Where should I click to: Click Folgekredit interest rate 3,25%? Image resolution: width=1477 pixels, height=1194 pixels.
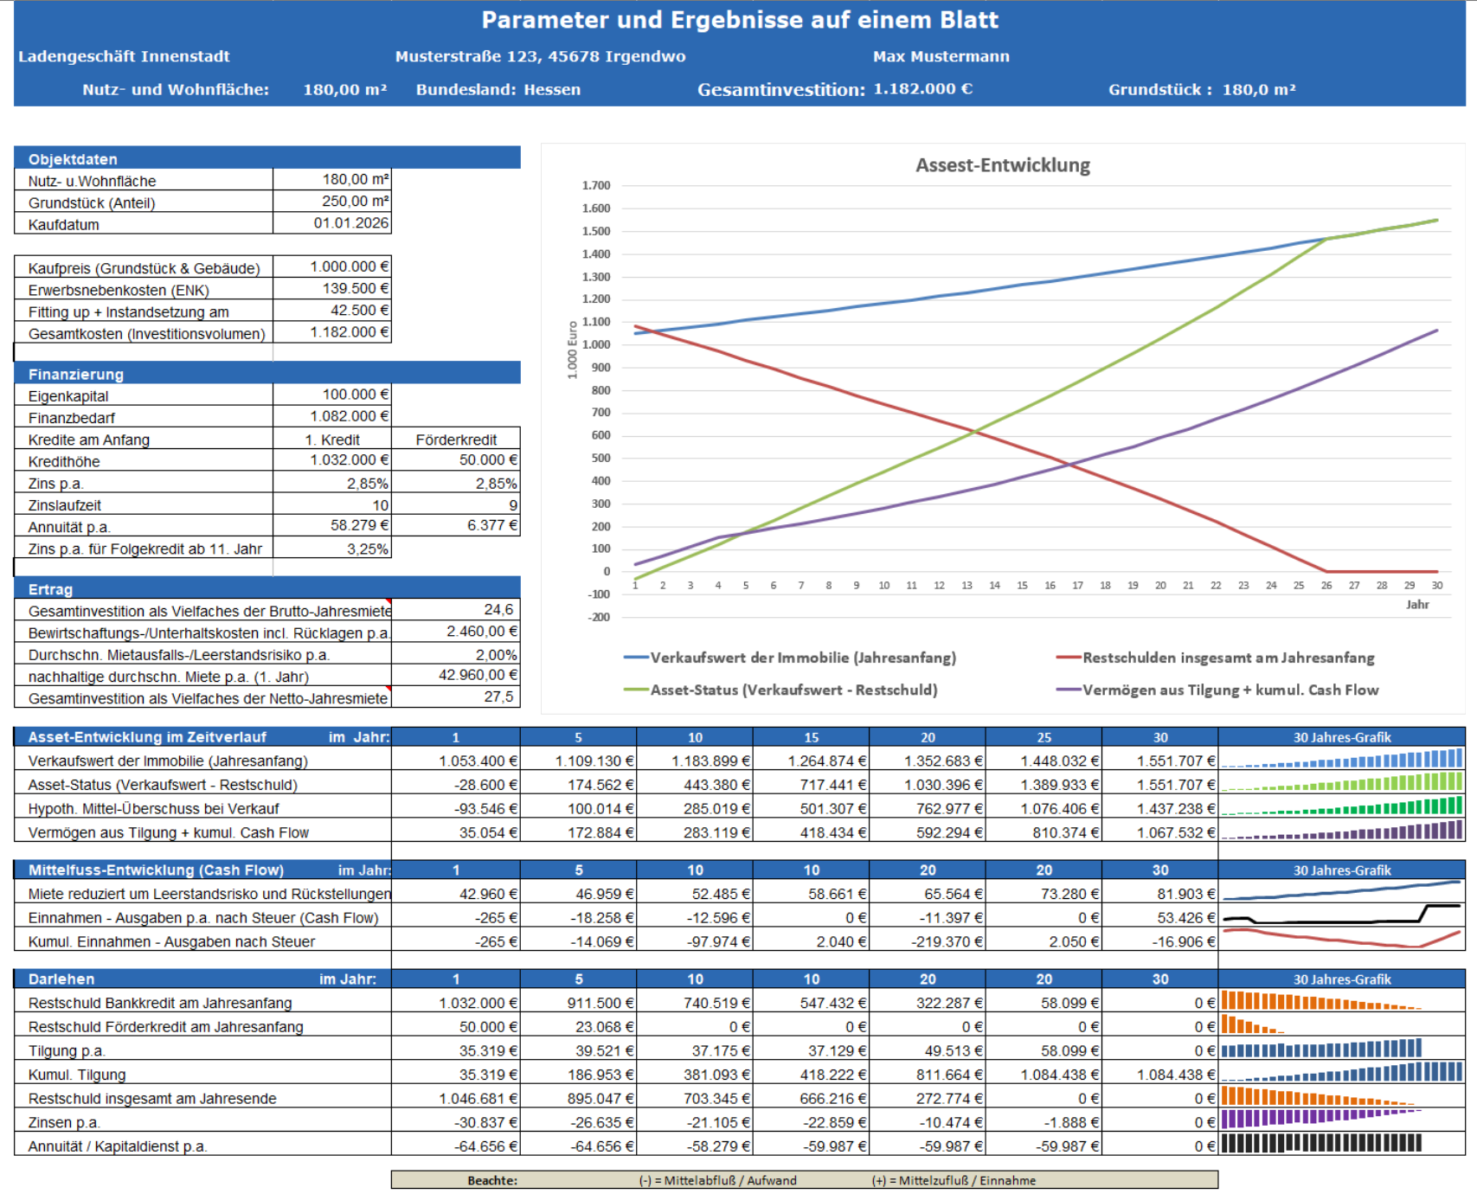coord(332,549)
